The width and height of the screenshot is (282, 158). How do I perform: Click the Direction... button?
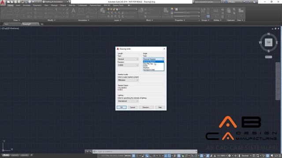tap(146, 107)
